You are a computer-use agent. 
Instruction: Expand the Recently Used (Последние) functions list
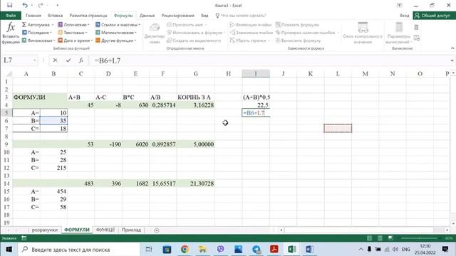[37, 33]
